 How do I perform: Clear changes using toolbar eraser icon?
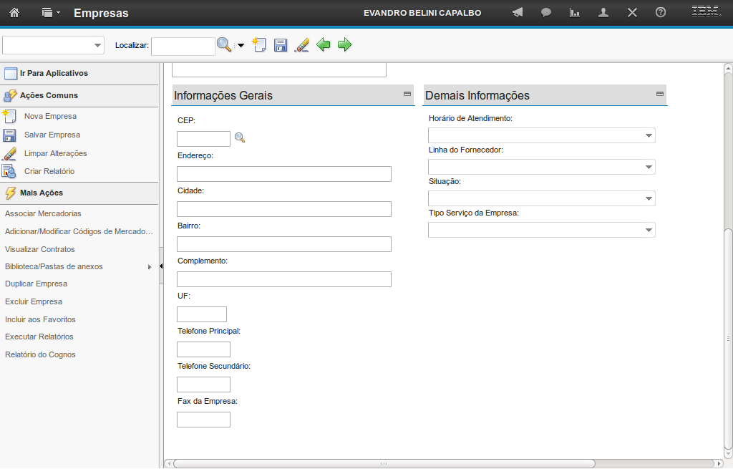coord(302,45)
